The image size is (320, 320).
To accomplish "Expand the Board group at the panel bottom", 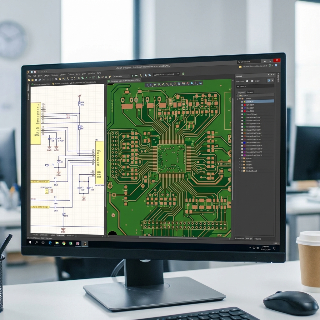I will click(239, 168).
